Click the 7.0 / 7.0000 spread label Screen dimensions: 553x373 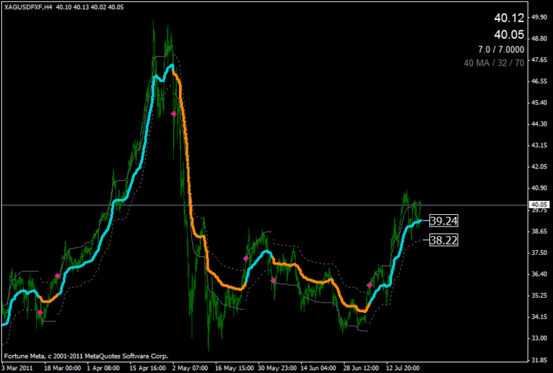(501, 50)
